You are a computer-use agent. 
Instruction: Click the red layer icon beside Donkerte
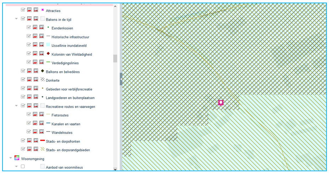click(x=29, y=80)
